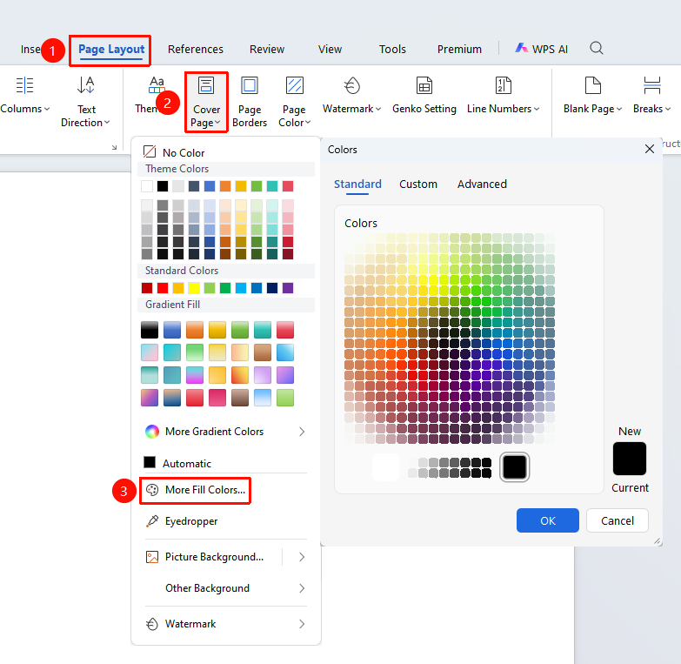Image resolution: width=681 pixels, height=664 pixels.
Task: Click the Line Numbers icon
Action: (x=503, y=85)
